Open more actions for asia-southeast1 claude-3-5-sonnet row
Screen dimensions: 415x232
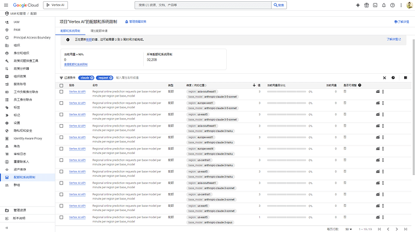[383, 92]
